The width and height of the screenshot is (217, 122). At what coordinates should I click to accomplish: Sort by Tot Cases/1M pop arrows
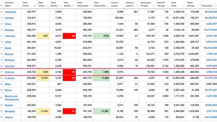coord(154,6)
